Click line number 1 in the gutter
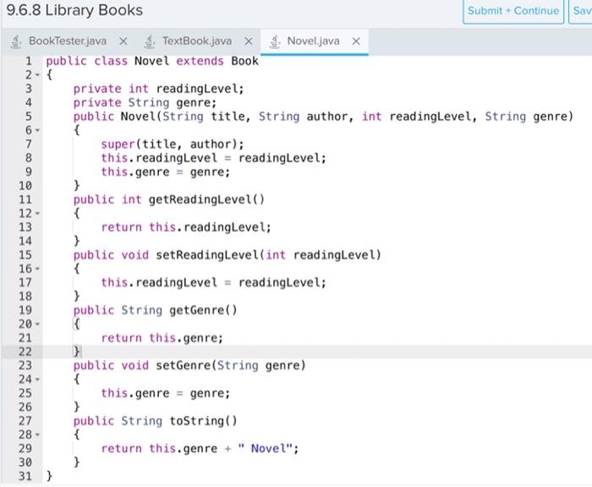This screenshot has height=487, width=592. 28,61
